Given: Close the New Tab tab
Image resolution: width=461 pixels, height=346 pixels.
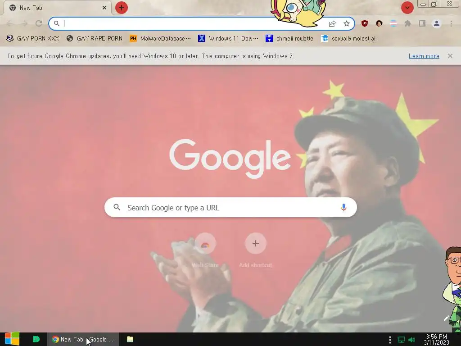Looking at the screenshot, I should click(x=104, y=8).
